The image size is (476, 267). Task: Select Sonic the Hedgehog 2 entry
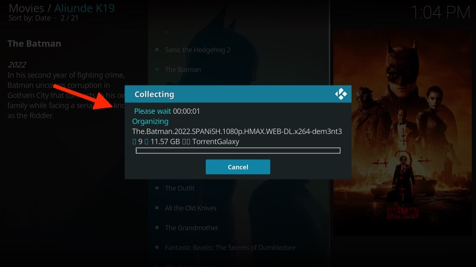[x=198, y=50]
